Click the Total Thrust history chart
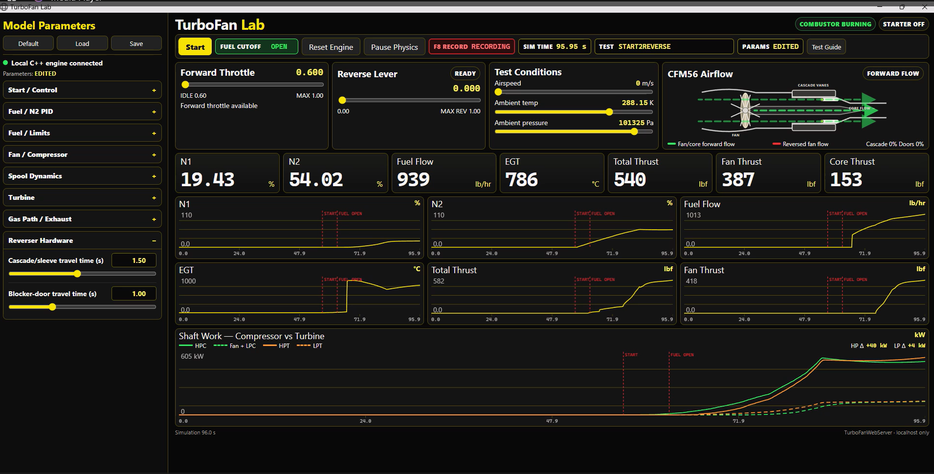 click(552, 294)
